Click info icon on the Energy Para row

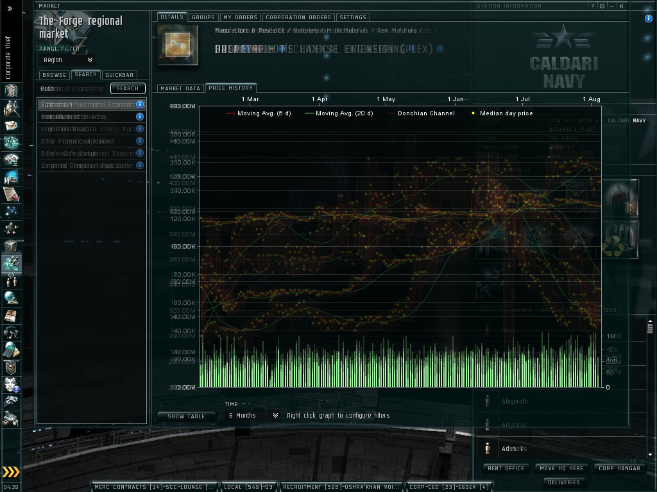(x=140, y=129)
